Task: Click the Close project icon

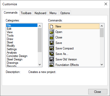Action: [x=52, y=37]
